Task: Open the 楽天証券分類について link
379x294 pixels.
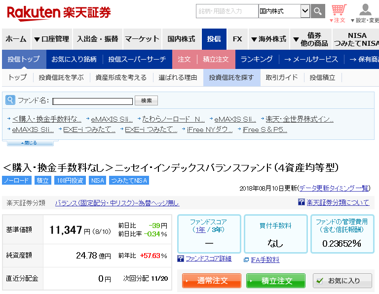Action: pyautogui.click(x=338, y=202)
